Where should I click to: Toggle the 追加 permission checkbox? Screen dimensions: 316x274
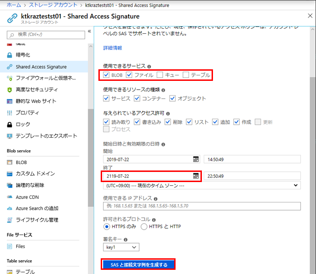(x=215, y=122)
